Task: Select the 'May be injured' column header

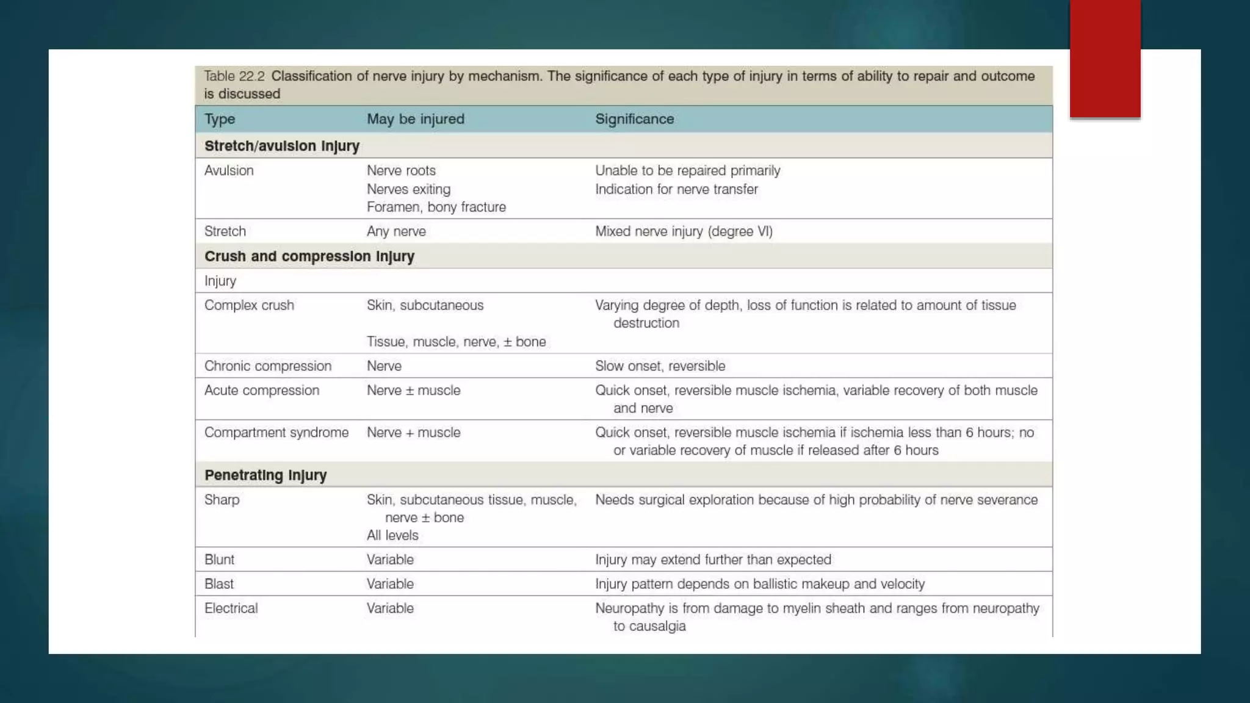Action: coord(416,119)
